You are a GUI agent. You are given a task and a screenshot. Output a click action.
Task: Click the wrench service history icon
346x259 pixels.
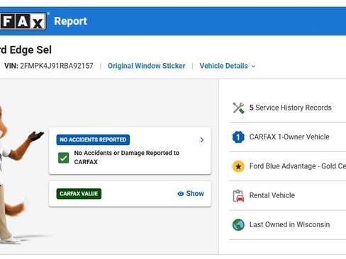(238, 108)
